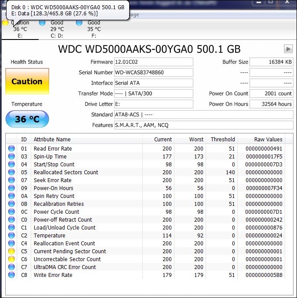Select the Reallocated Sectors Count attribute name

pos(66,172)
